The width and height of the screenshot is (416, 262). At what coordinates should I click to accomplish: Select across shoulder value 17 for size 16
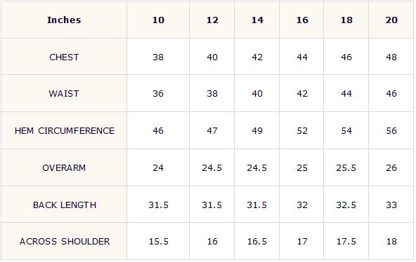[x=302, y=242]
